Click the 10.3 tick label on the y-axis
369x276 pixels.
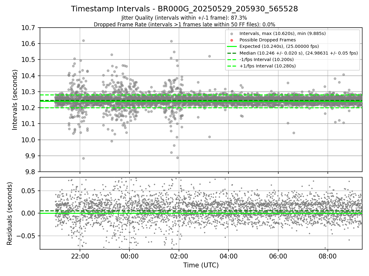tap(29, 92)
